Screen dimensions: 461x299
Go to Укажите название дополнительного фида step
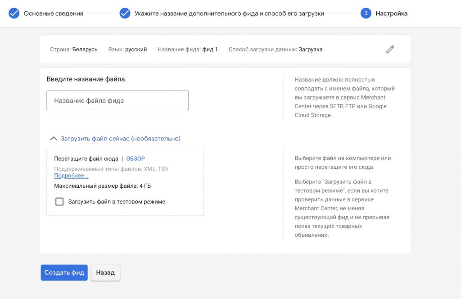(x=229, y=14)
